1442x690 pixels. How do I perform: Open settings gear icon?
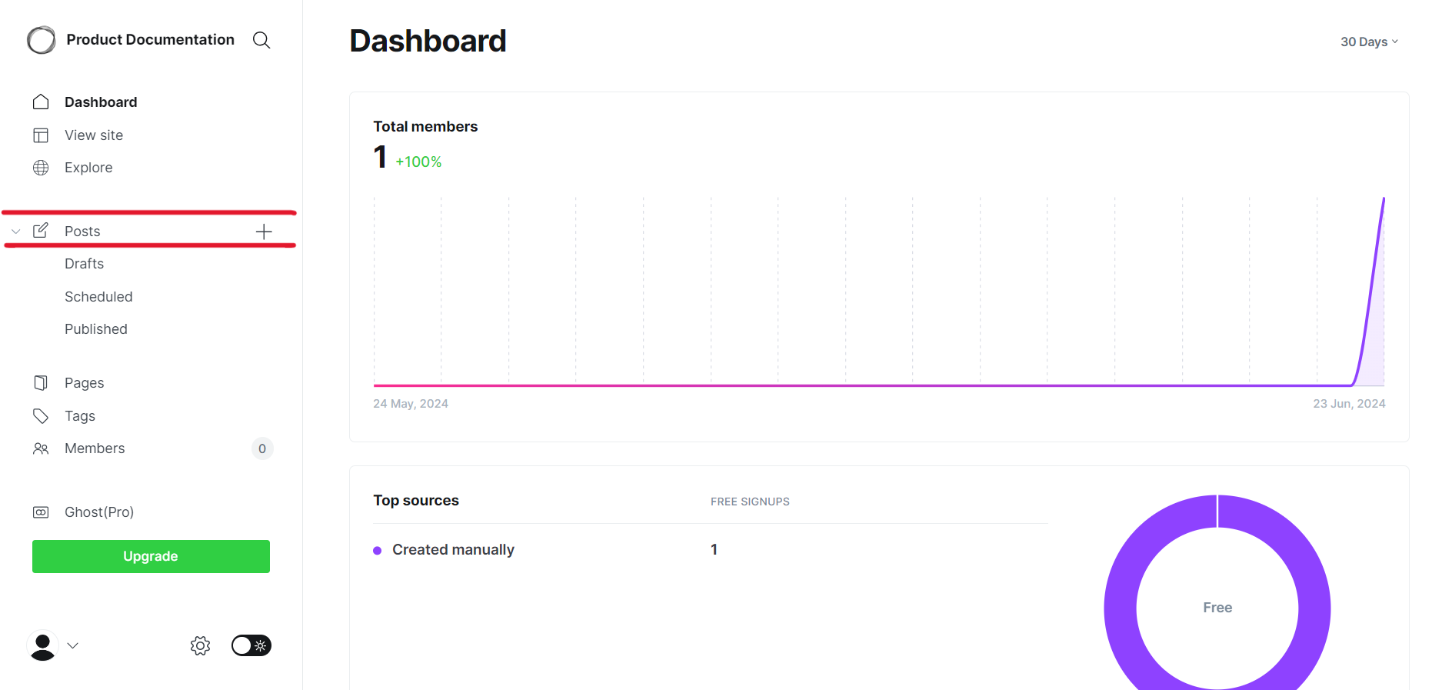point(200,645)
